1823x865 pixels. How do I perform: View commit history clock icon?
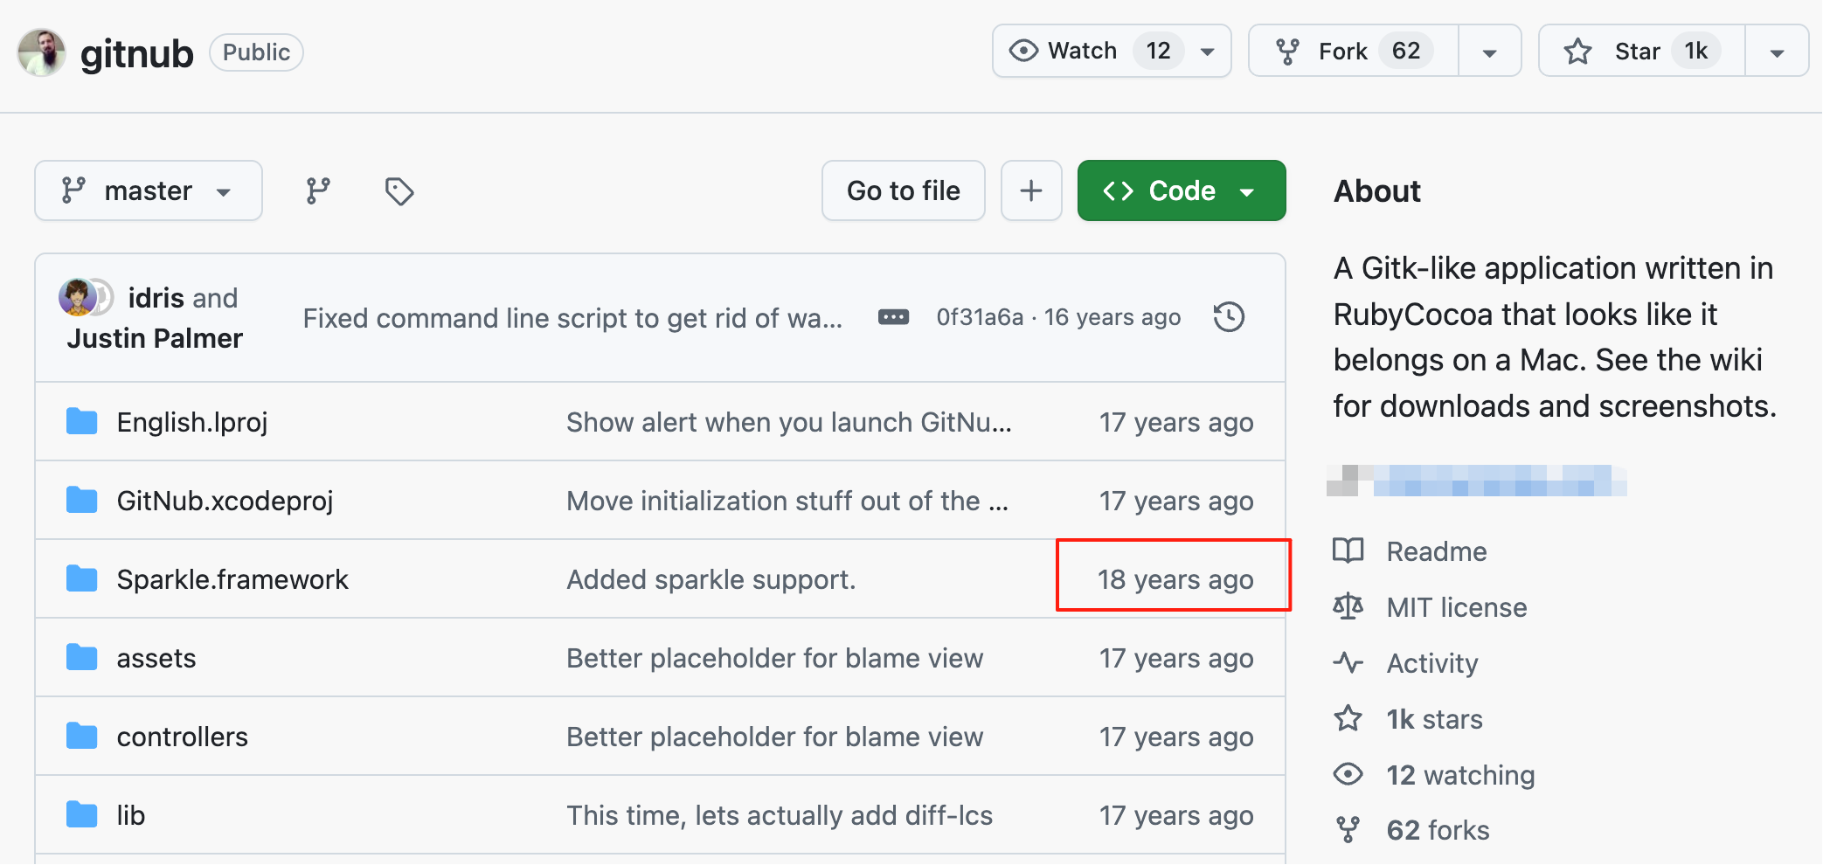coord(1229,317)
